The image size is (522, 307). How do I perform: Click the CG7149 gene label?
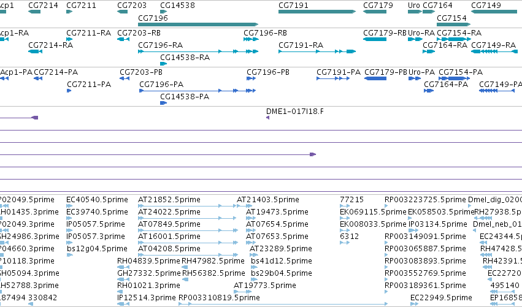pyautogui.click(x=486, y=6)
